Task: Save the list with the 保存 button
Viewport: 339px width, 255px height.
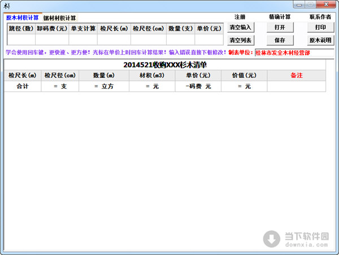Action: pyautogui.click(x=280, y=41)
